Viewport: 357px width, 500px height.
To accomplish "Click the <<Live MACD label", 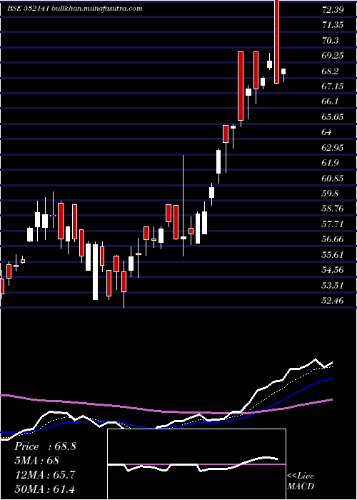I will [301, 481].
